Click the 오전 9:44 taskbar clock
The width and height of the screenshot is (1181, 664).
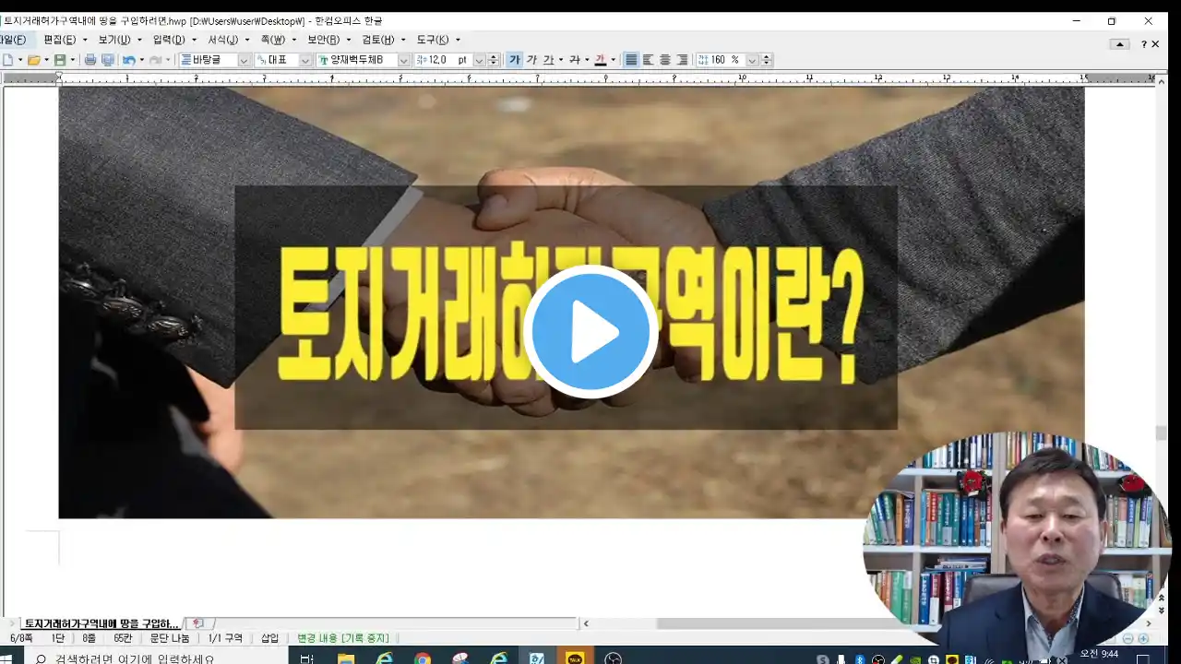click(x=1098, y=654)
